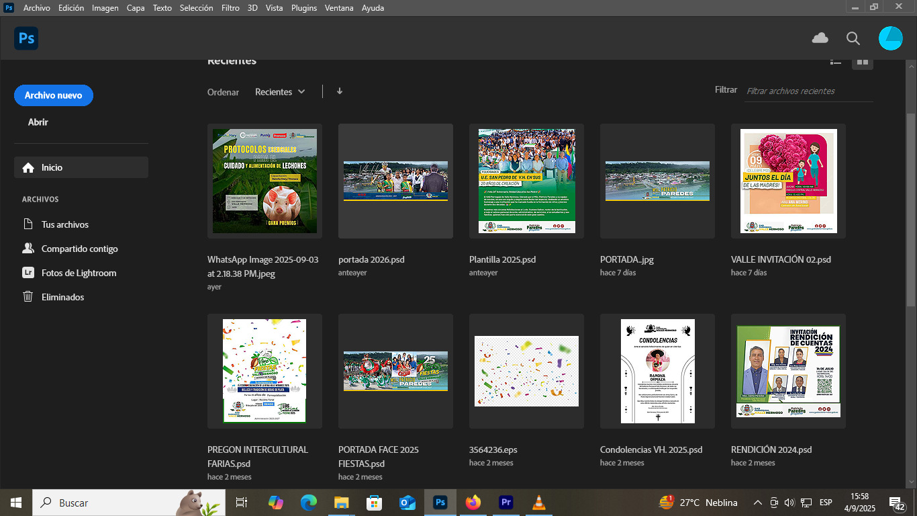Open the Archivo menu
917x516 pixels.
coord(36,8)
